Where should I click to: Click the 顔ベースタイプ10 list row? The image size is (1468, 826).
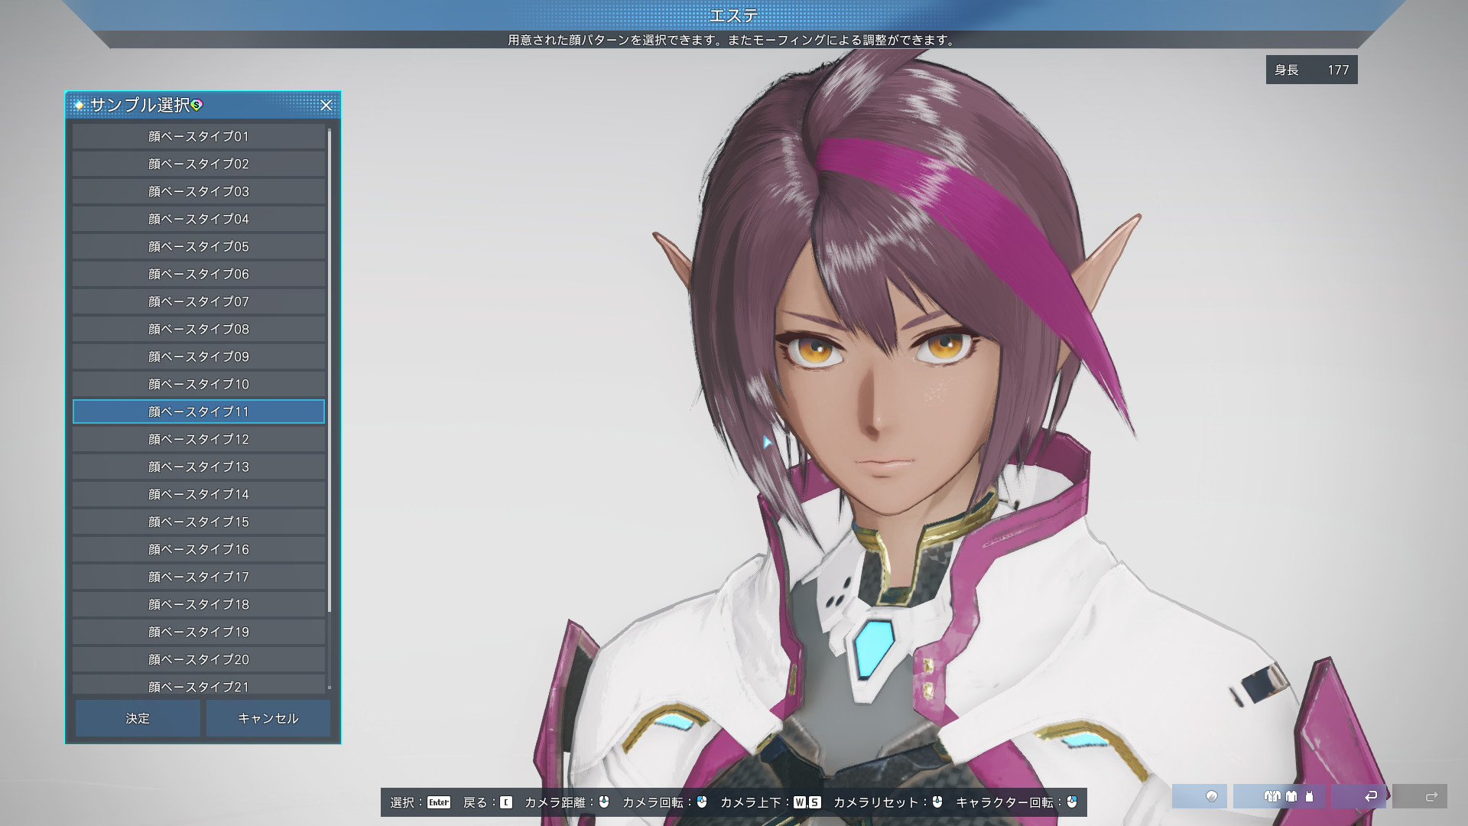point(199,384)
